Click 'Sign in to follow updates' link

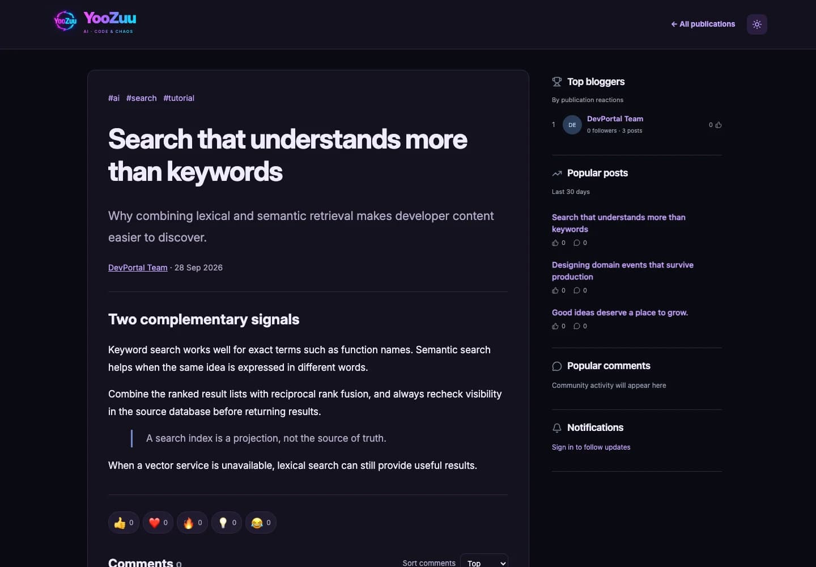point(591,447)
